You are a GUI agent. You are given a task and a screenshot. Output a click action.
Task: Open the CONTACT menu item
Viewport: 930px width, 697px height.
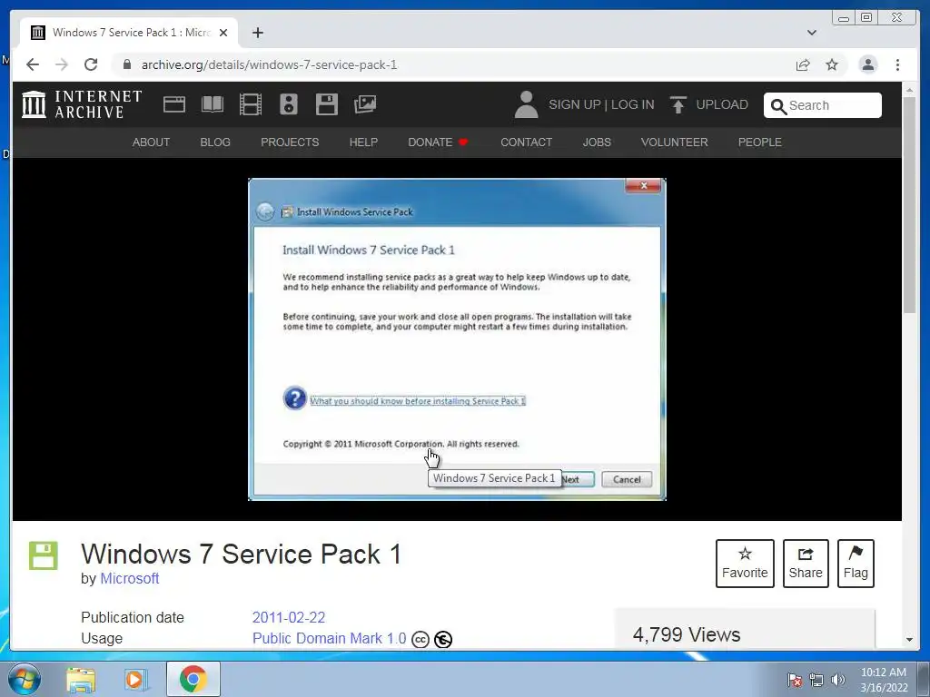526,142
